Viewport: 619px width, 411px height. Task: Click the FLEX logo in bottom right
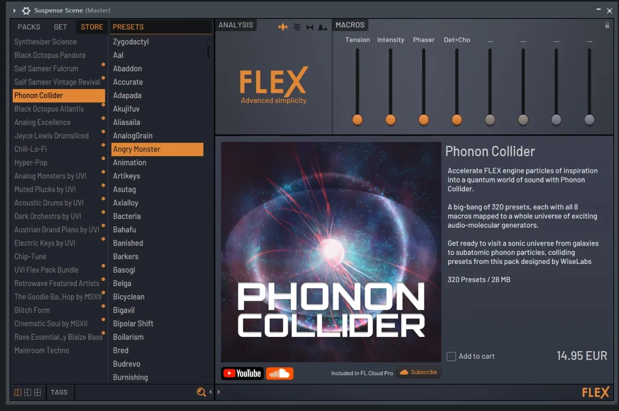[595, 392]
